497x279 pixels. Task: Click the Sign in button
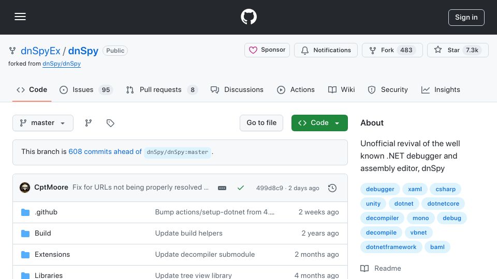(466, 18)
